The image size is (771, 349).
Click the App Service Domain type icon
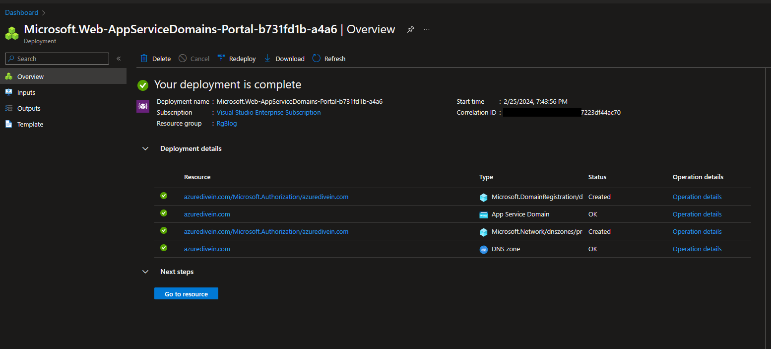(484, 214)
